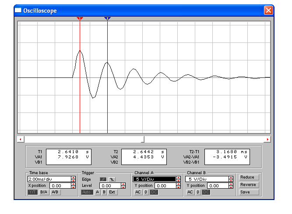292x214 pixels.
Task: Decrease Channel A volts per division
Action: pyautogui.click(x=178, y=180)
